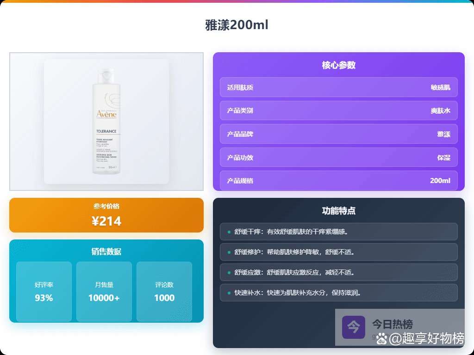This screenshot has width=474, height=355.
Task: Click the 核心参数 section heading
Action: pos(338,65)
